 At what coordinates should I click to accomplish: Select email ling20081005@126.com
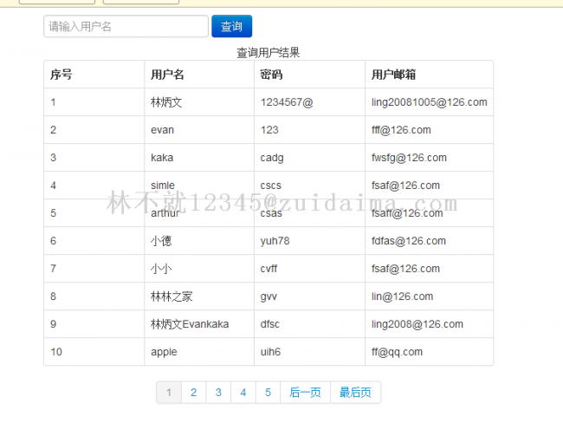[429, 102]
